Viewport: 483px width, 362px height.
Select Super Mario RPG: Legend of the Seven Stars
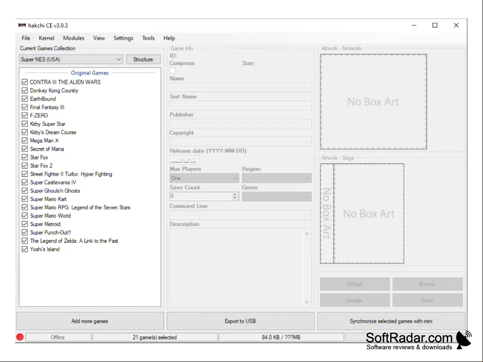pyautogui.click(x=80, y=208)
